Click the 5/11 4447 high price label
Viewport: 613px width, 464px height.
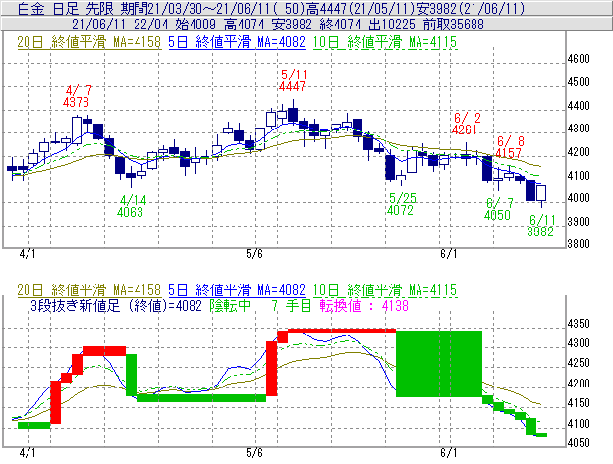coord(293,80)
